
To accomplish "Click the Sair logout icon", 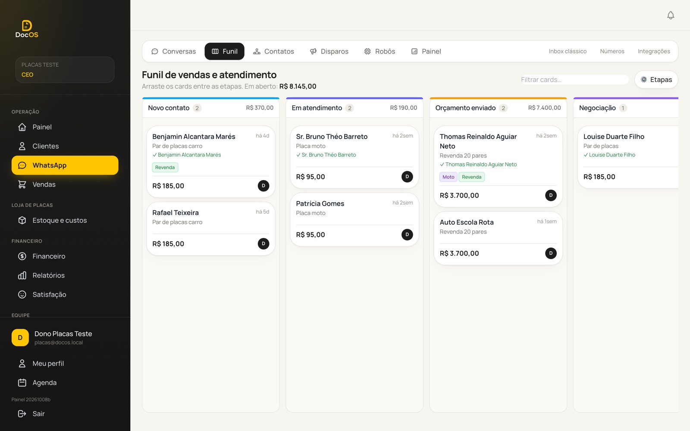I will (22, 414).
